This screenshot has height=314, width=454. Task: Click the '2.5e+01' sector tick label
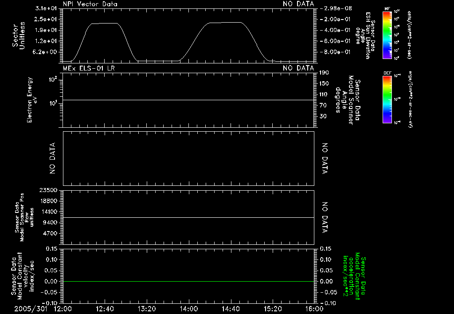[46, 19]
